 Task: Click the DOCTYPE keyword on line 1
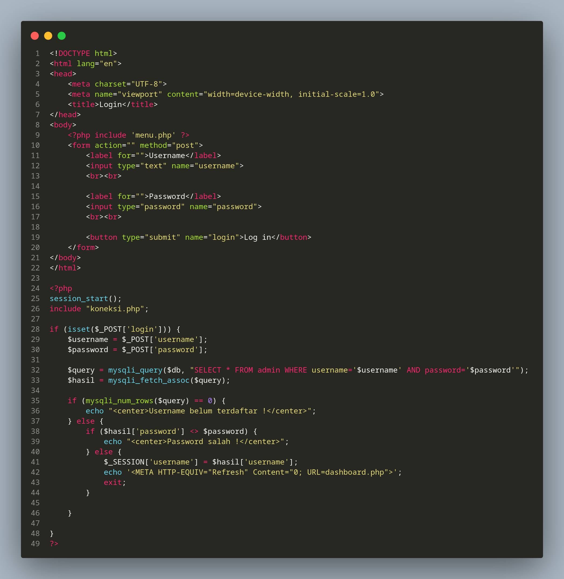coord(74,53)
